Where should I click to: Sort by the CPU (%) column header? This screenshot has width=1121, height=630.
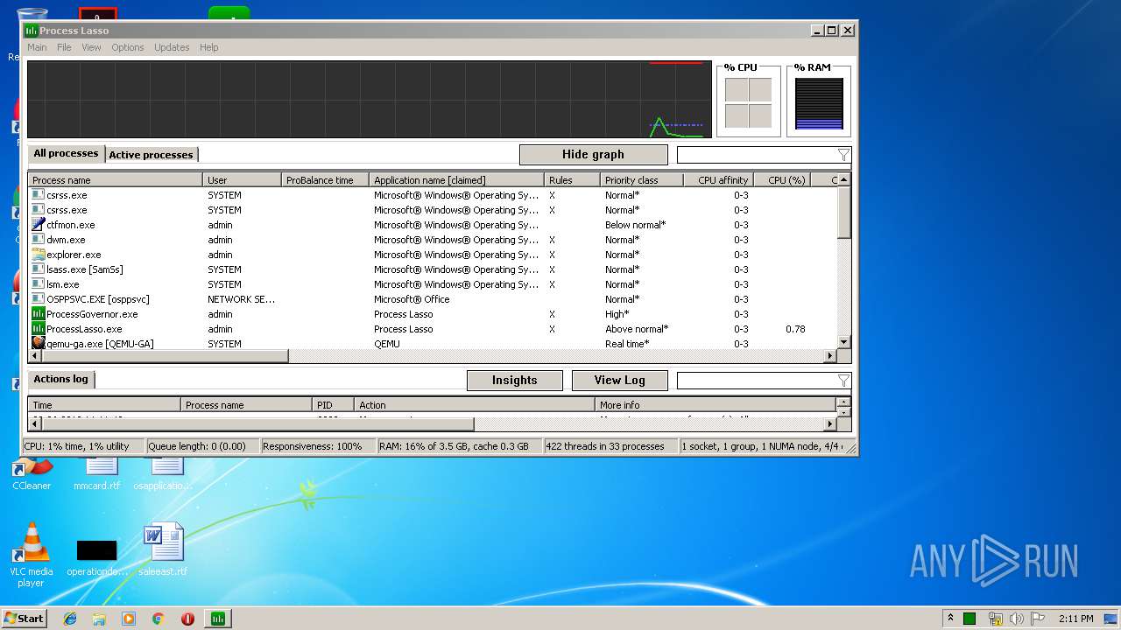[x=780, y=180]
